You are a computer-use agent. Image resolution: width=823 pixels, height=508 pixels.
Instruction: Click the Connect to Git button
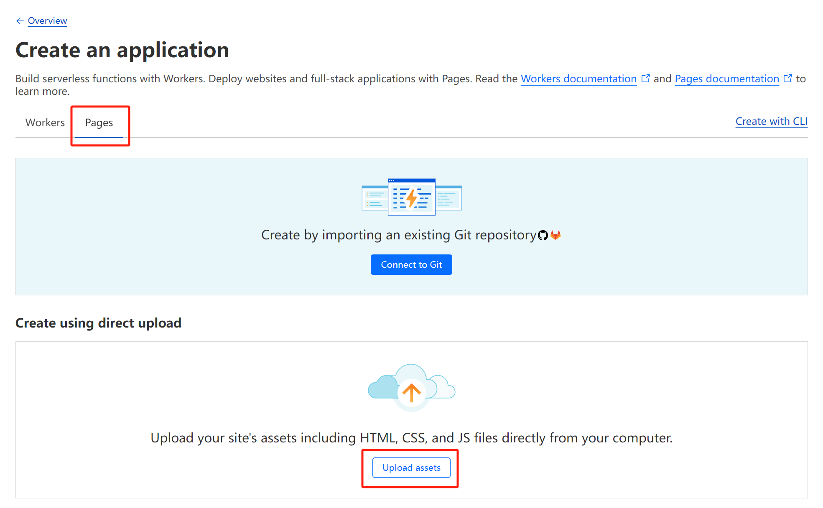(x=411, y=264)
